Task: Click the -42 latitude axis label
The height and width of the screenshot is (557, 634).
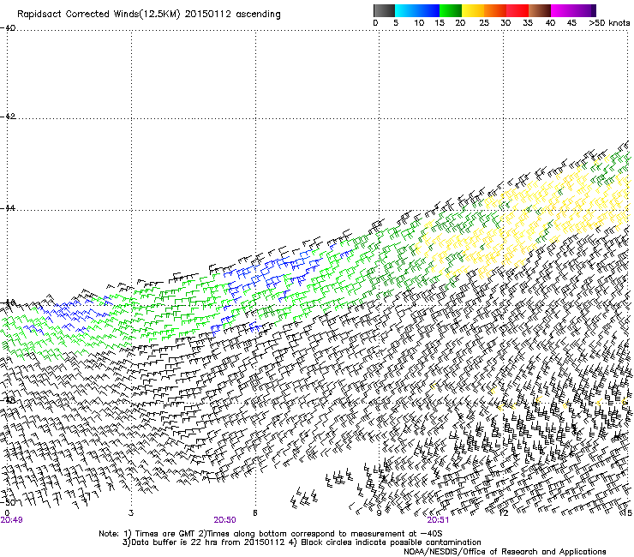Action: [x=8, y=117]
